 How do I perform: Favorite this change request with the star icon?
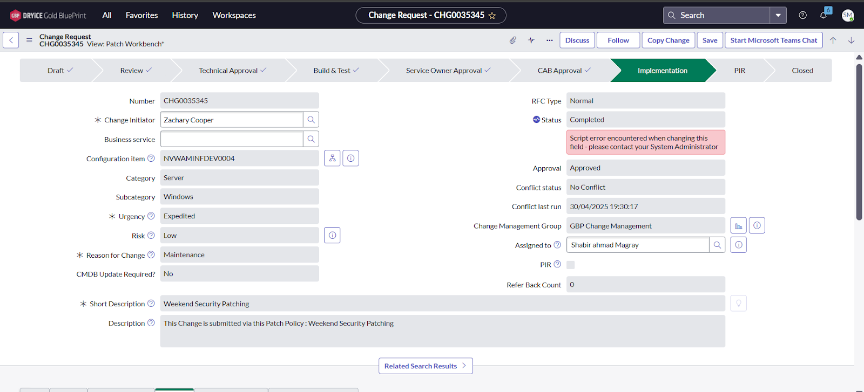(x=492, y=16)
